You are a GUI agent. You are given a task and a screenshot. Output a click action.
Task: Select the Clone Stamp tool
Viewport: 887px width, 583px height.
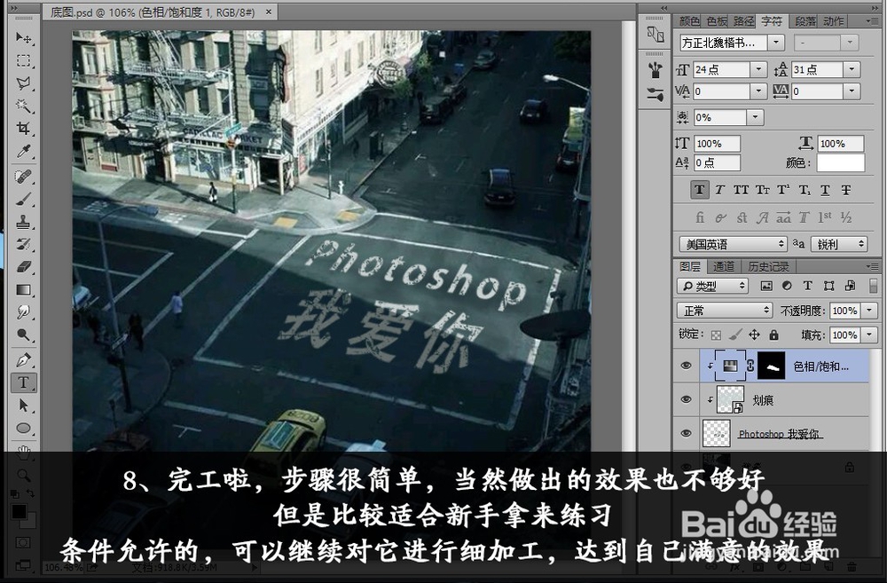coord(23,222)
